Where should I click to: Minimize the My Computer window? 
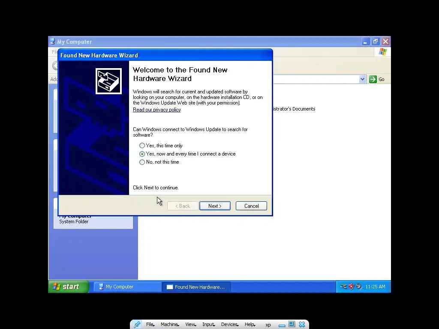[x=365, y=42]
